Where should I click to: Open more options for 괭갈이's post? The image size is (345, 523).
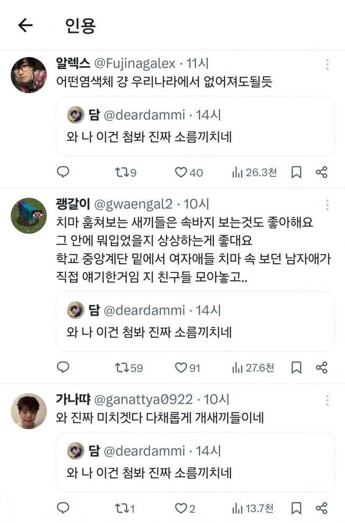(x=327, y=205)
